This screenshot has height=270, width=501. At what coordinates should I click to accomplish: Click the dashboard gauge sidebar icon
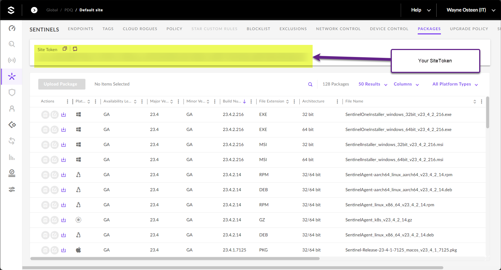(12, 28)
